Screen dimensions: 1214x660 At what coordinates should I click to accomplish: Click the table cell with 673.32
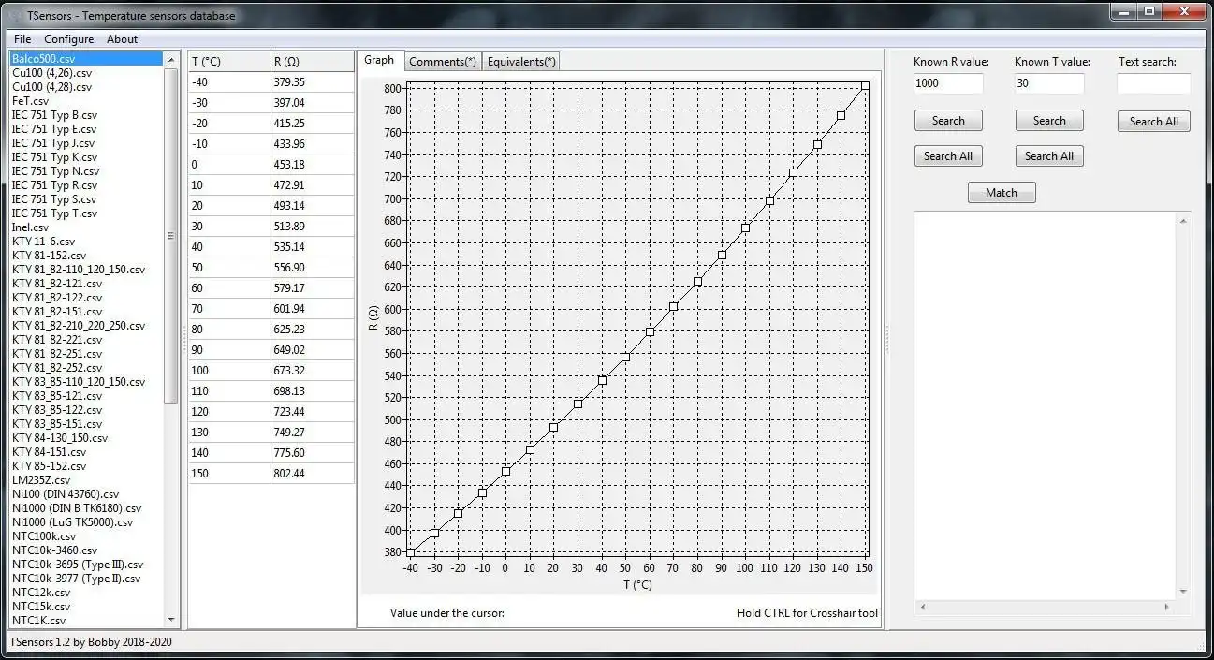(x=313, y=371)
